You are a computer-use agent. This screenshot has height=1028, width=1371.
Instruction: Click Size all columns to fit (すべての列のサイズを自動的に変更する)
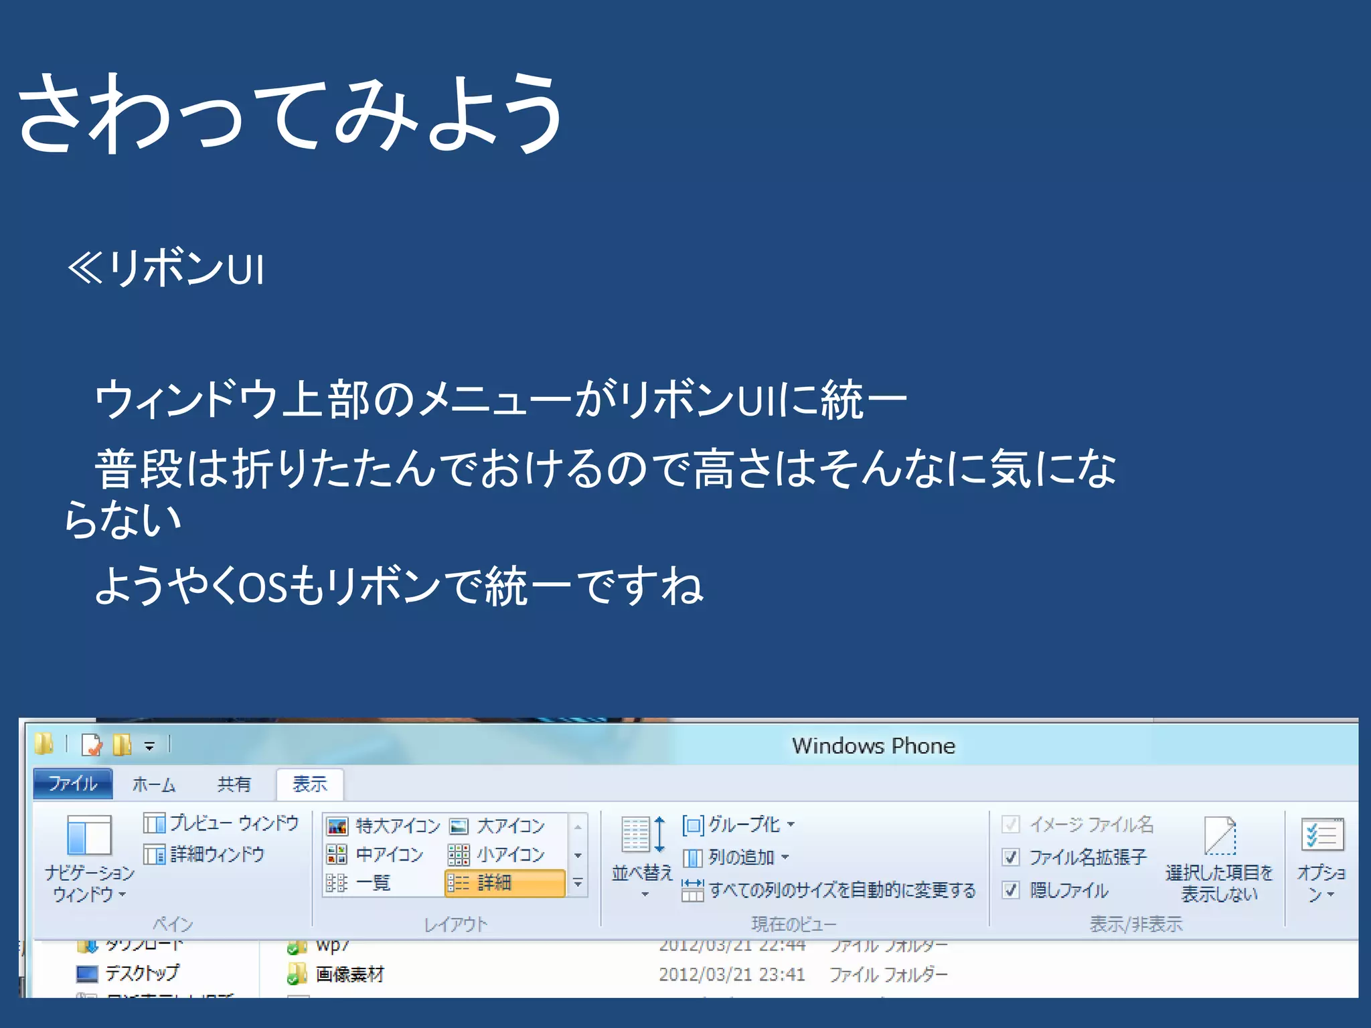(x=829, y=890)
